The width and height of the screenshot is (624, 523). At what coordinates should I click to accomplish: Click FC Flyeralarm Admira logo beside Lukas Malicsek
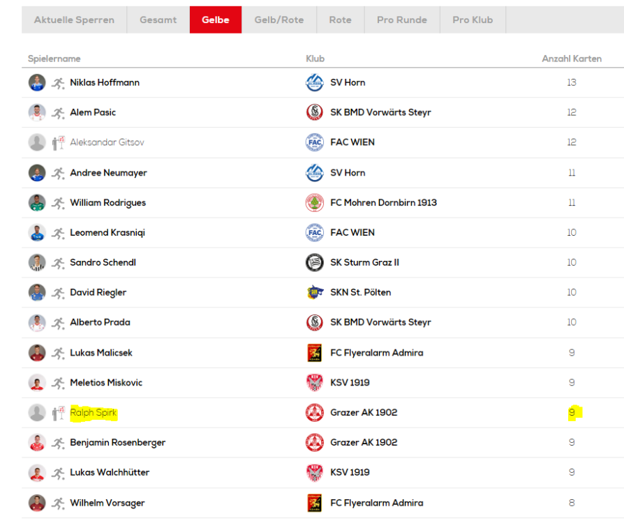pos(315,353)
